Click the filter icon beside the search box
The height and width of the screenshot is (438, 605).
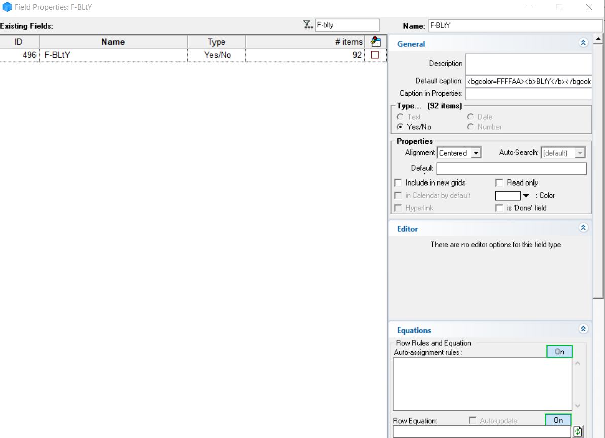click(x=307, y=25)
